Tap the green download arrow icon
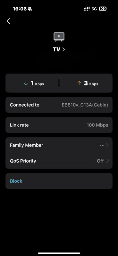Image resolution: width=118 pixels, height=256 pixels. click(x=26, y=83)
